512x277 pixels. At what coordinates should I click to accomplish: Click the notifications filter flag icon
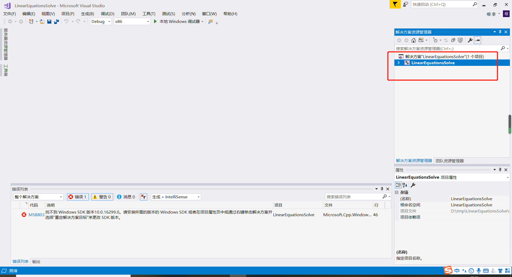tap(395, 4)
